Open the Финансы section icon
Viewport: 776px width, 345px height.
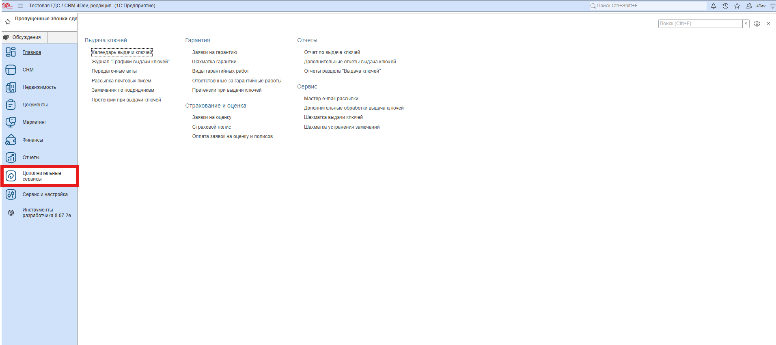pos(11,140)
